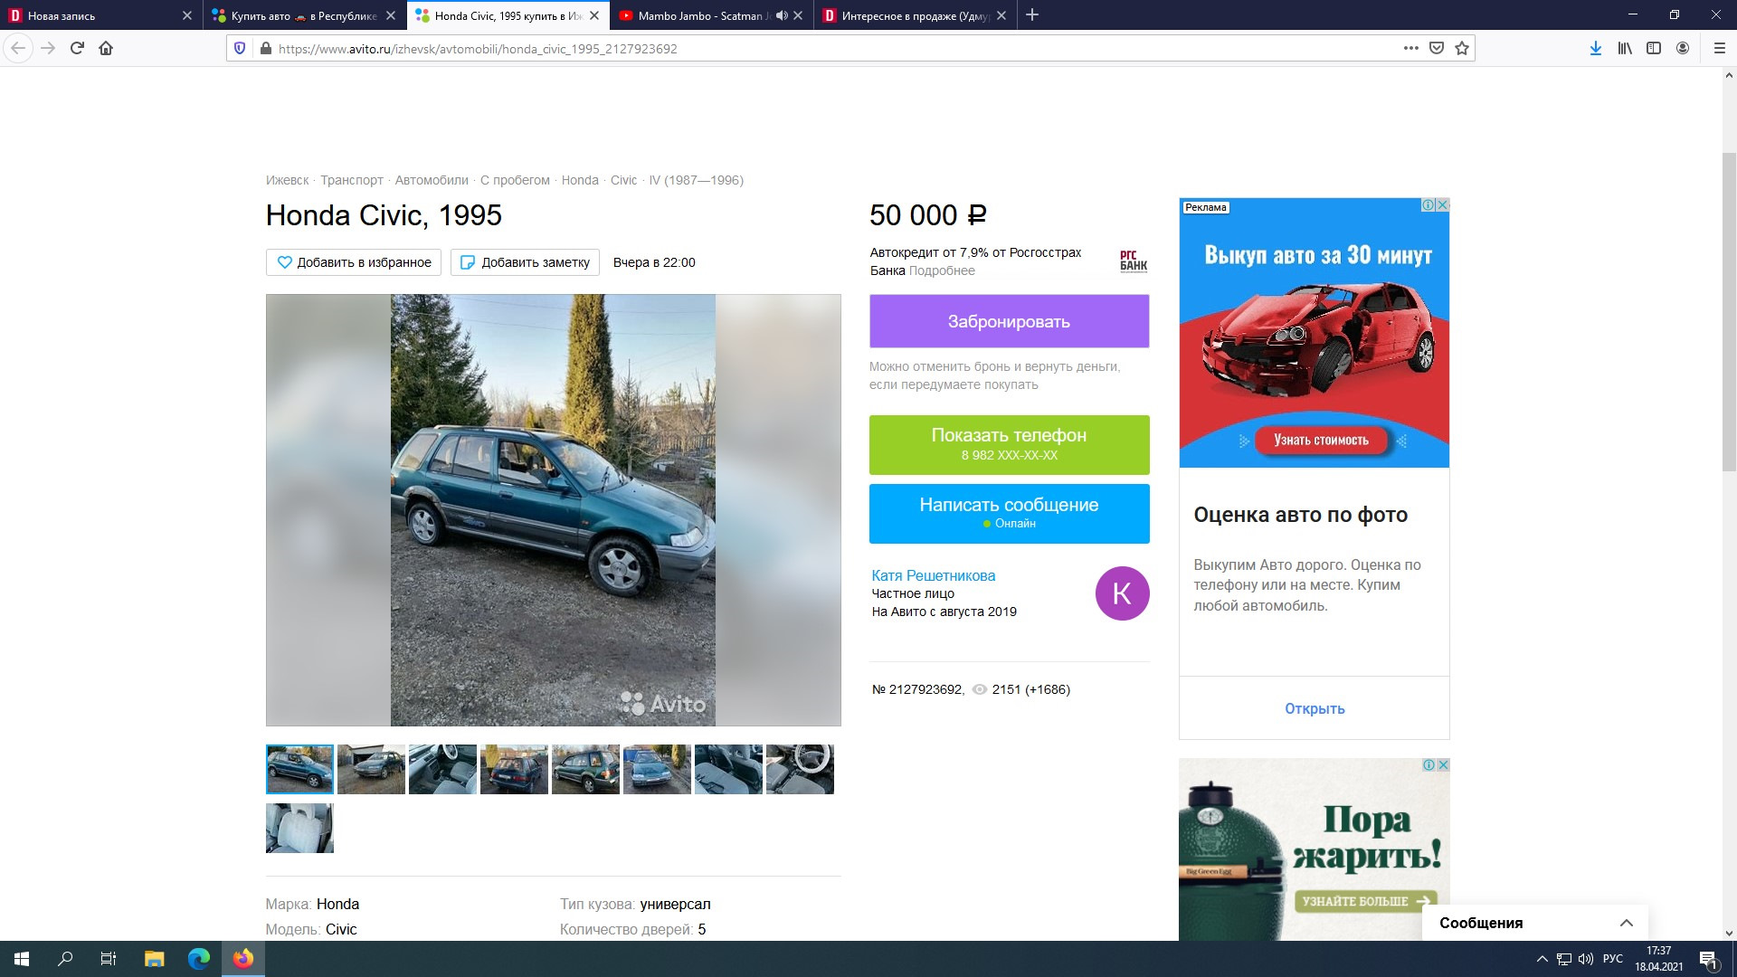Screen dimensions: 1737x977
Task: Close the Выкуп авто ad
Action: (1443, 205)
